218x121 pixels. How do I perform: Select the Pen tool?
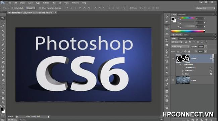click(3, 80)
